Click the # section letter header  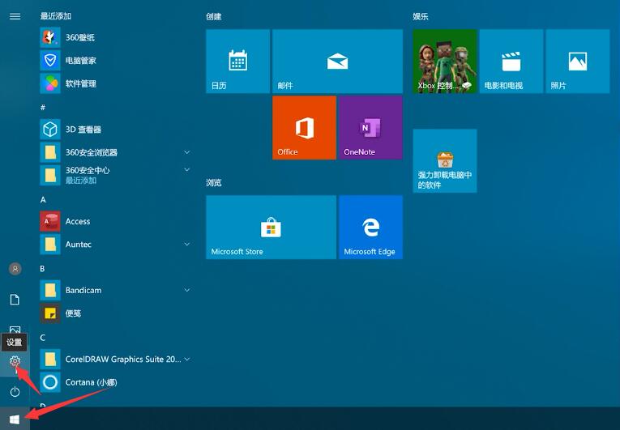[x=43, y=107]
